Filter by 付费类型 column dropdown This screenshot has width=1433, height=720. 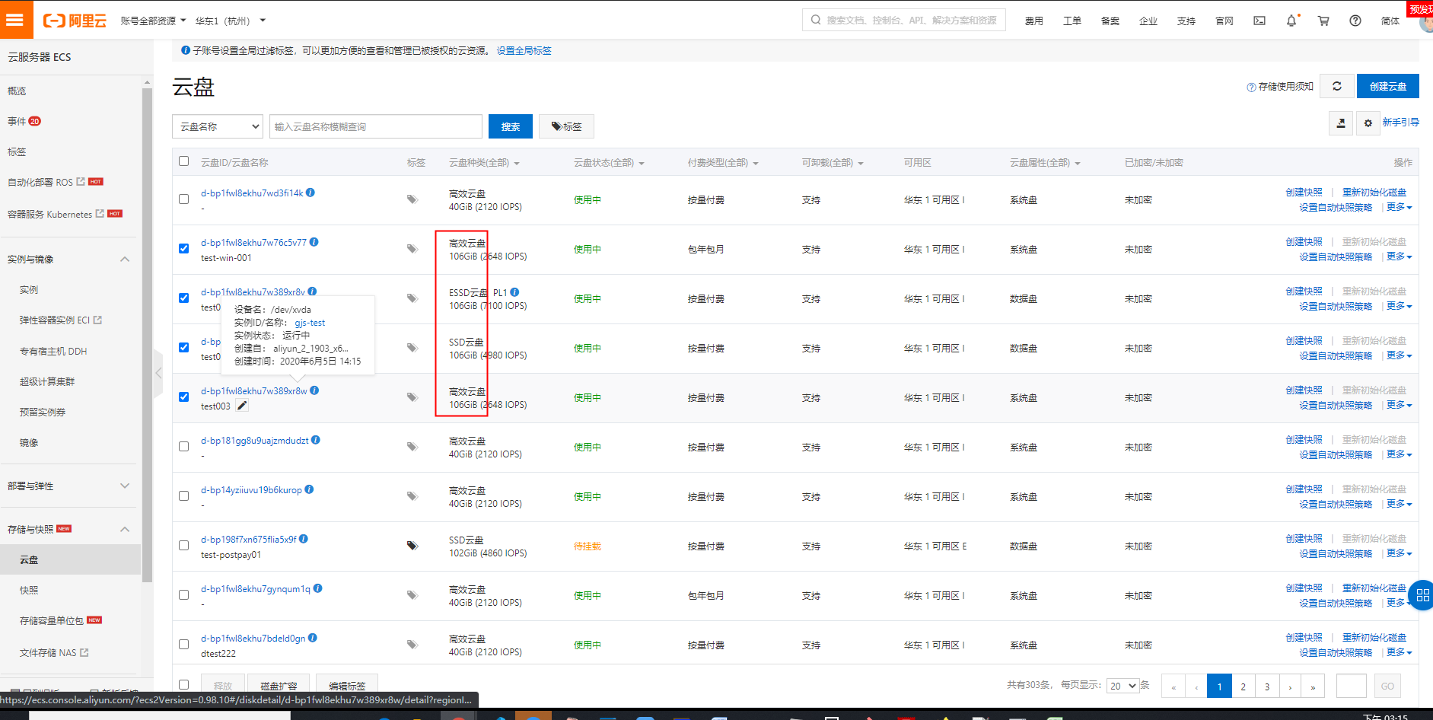coord(723,163)
